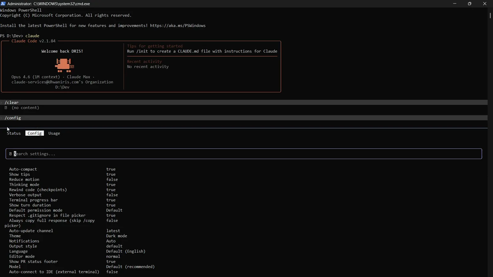The width and height of the screenshot is (493, 277).
Task: Click the vertical scrollbar thumb
Action: [x=490, y=15]
